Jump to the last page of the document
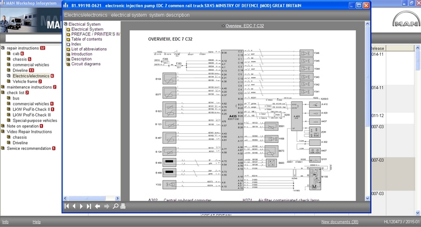Screen dimensions: 421x227 (x=89, y=206)
